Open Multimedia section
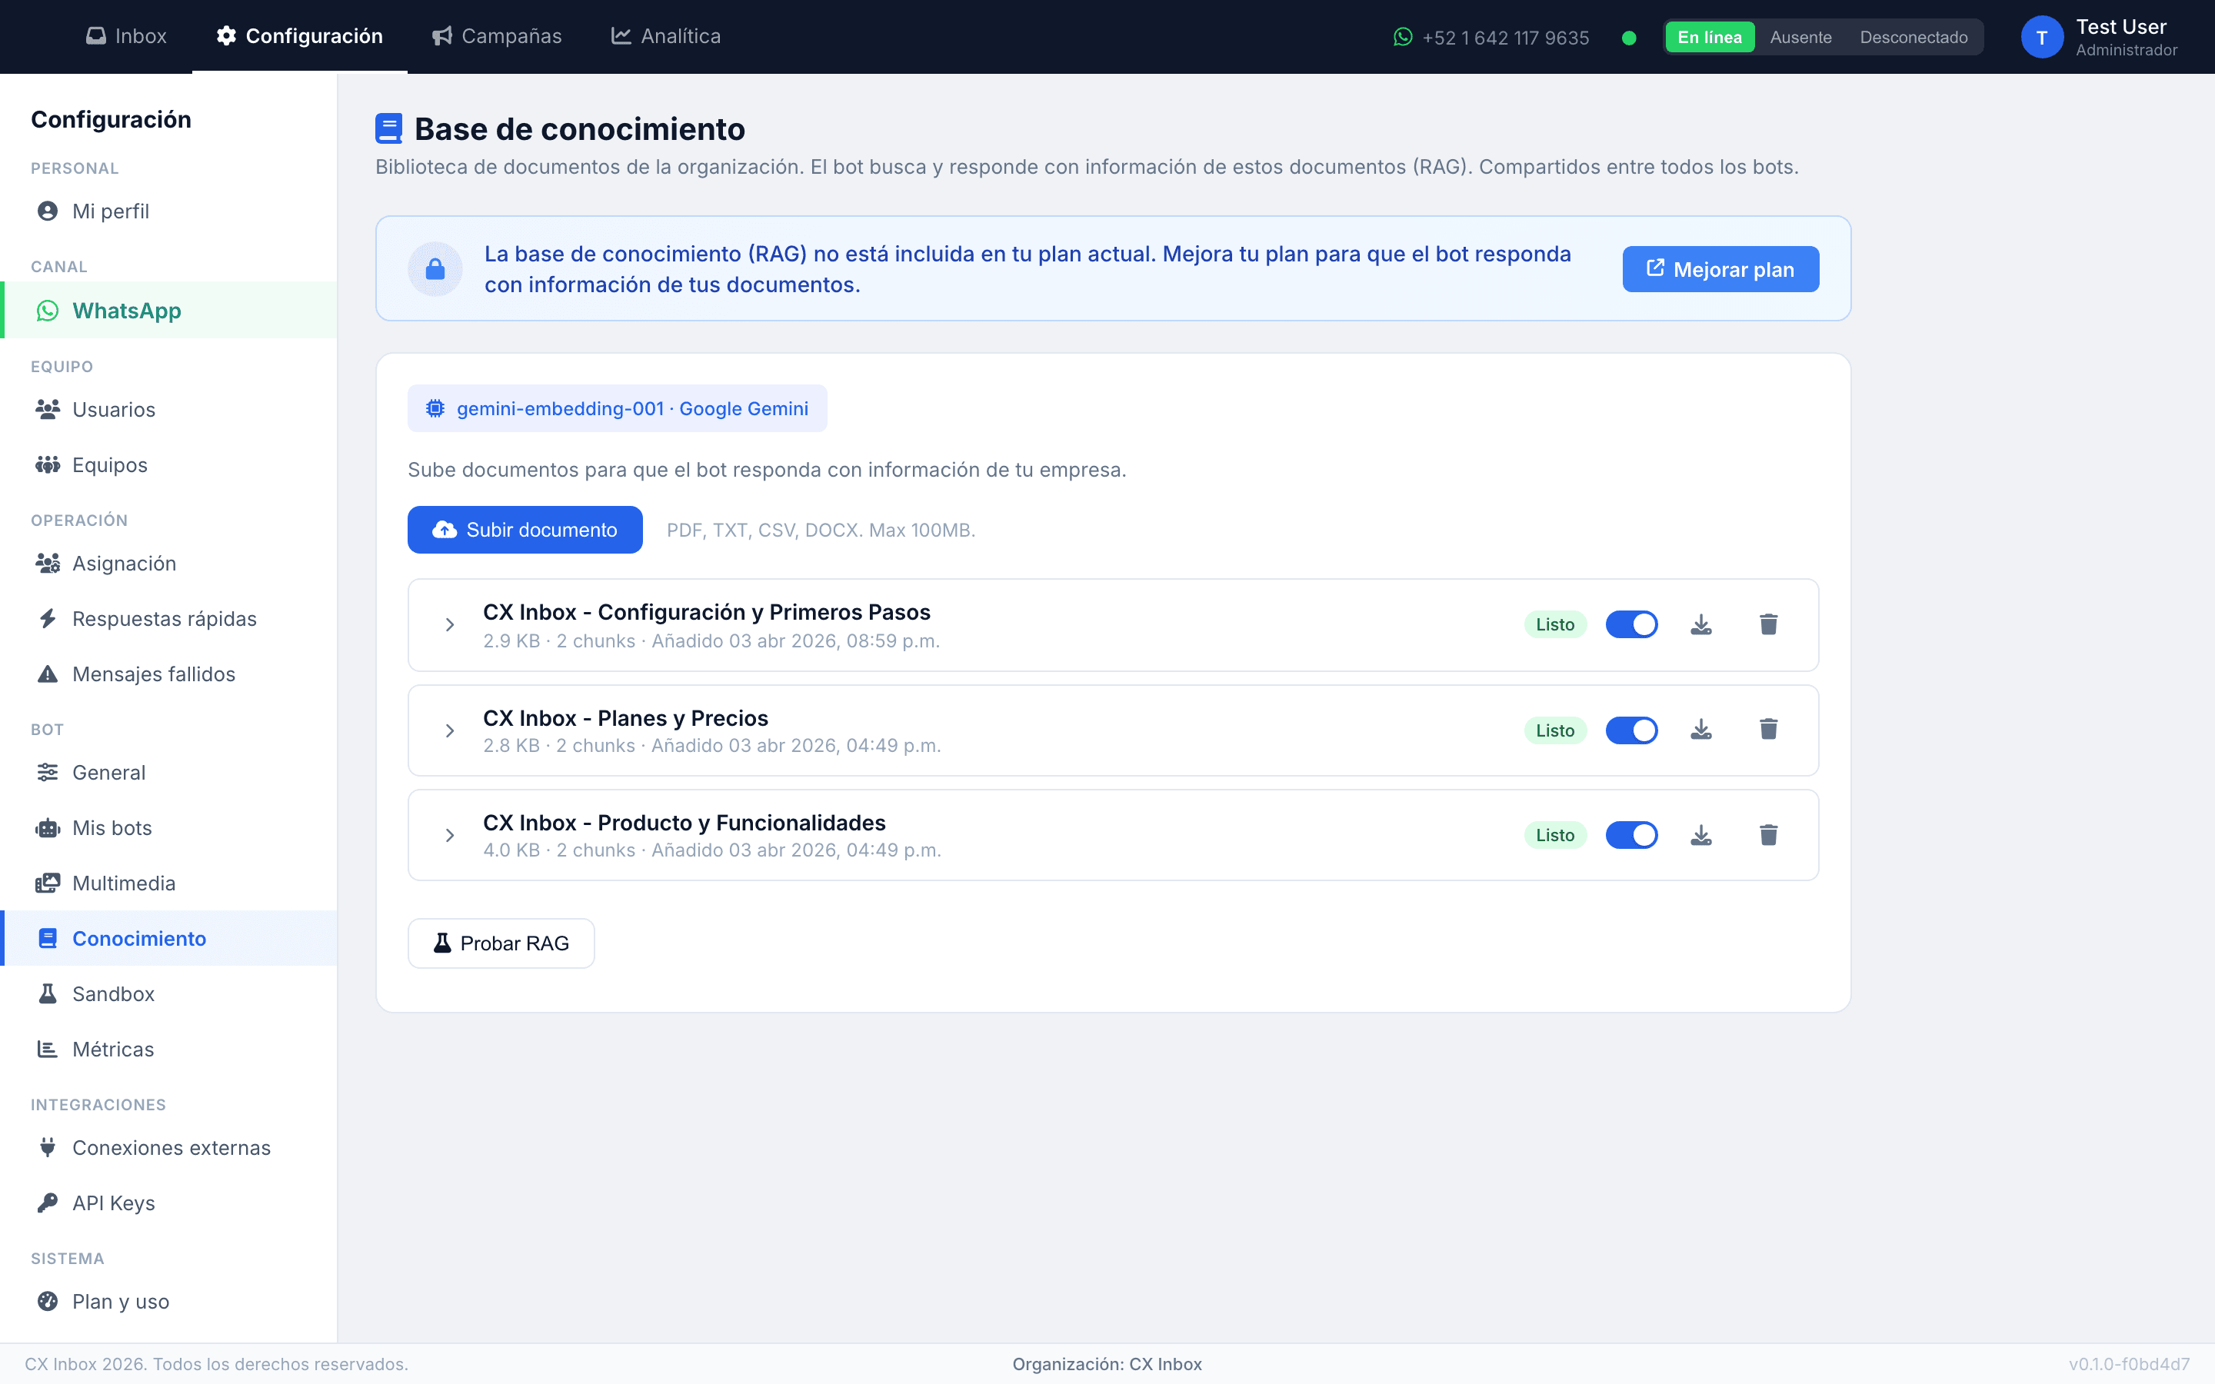 [168, 883]
